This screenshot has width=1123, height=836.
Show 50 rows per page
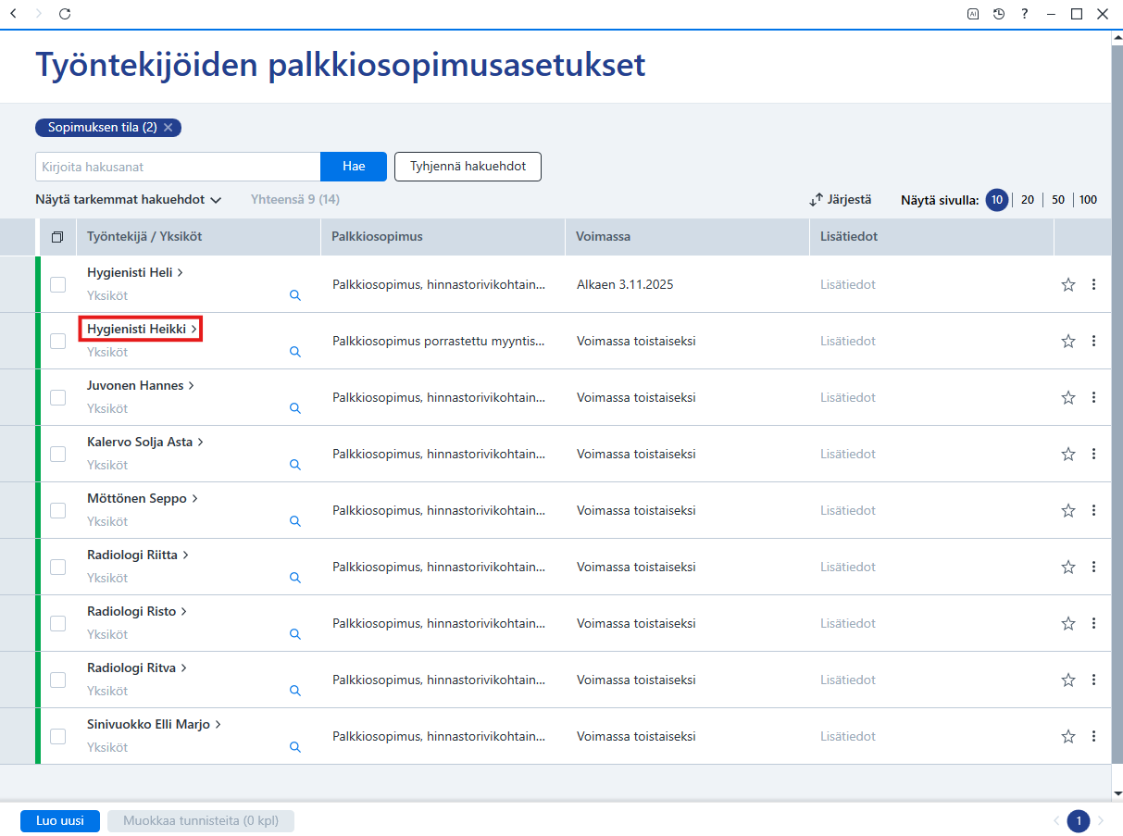[x=1058, y=200]
